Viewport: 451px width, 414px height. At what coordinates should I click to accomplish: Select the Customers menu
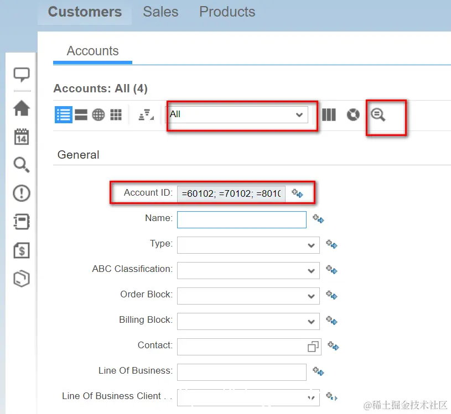(x=85, y=12)
